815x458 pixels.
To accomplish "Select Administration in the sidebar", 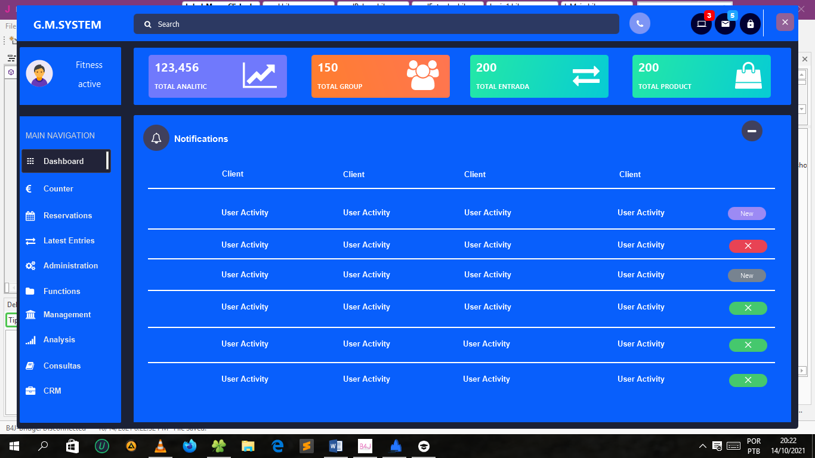I will [71, 265].
